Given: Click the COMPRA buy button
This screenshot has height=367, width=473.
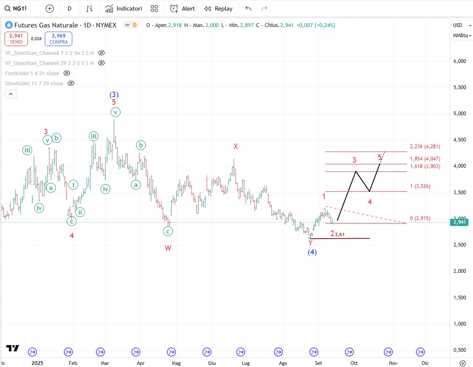Looking at the screenshot, I should [x=59, y=39].
